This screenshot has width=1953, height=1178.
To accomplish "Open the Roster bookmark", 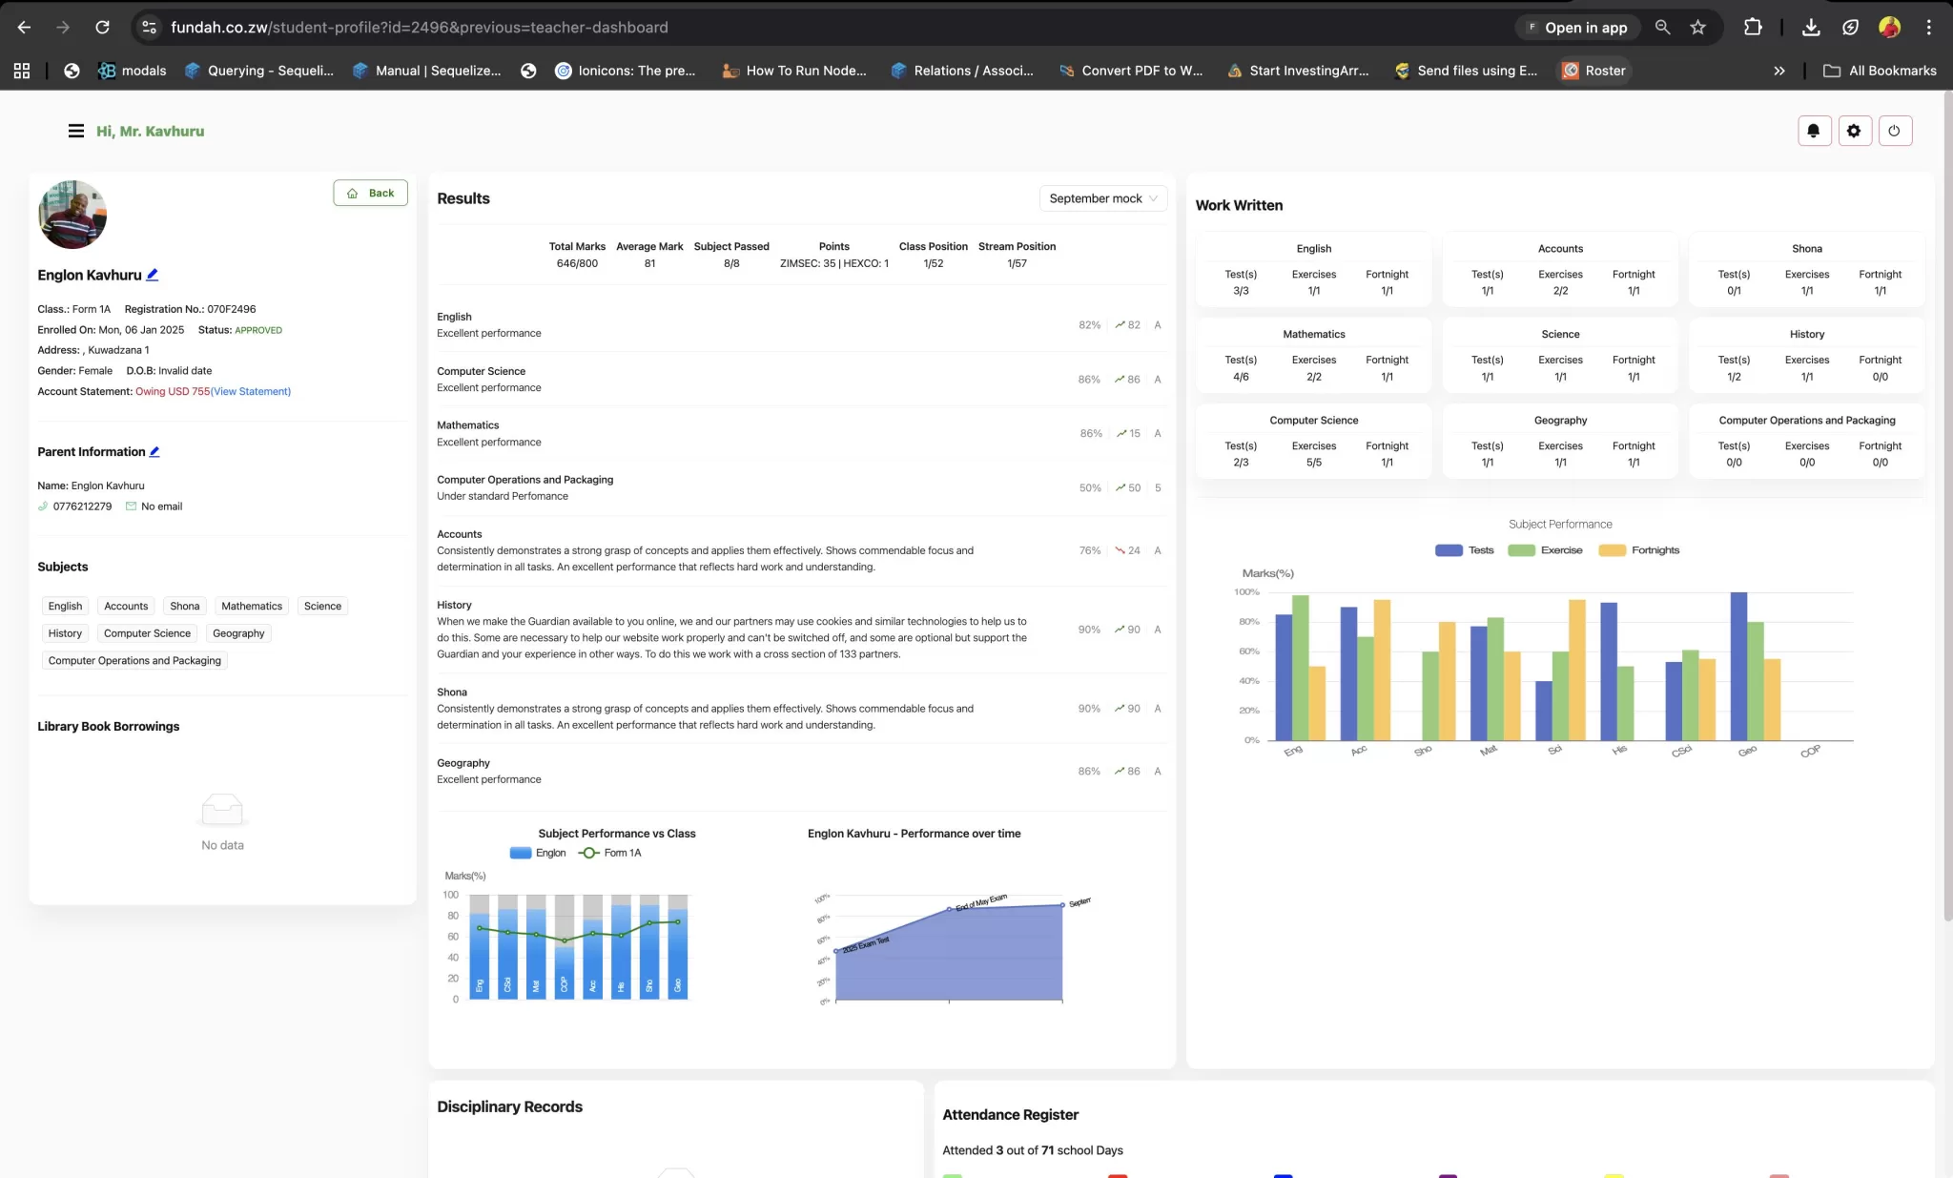I will [1593, 71].
